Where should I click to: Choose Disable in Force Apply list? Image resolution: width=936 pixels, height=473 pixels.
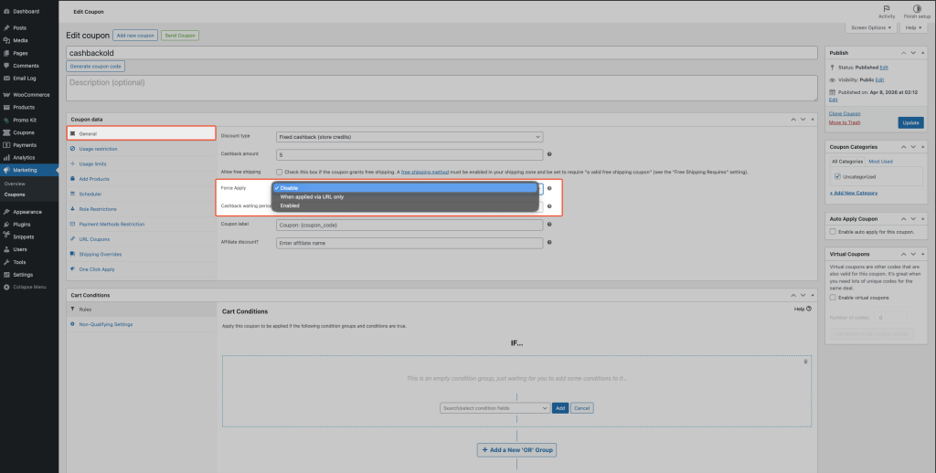(x=405, y=188)
